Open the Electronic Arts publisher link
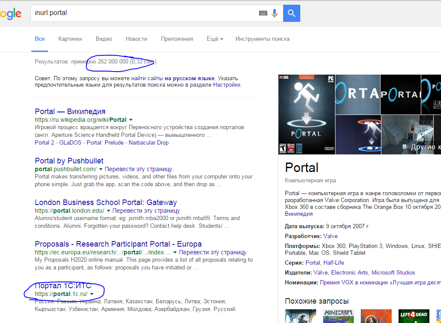 point(350,272)
